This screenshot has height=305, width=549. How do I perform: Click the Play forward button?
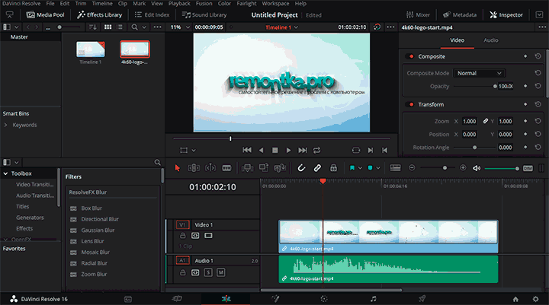[288, 150]
